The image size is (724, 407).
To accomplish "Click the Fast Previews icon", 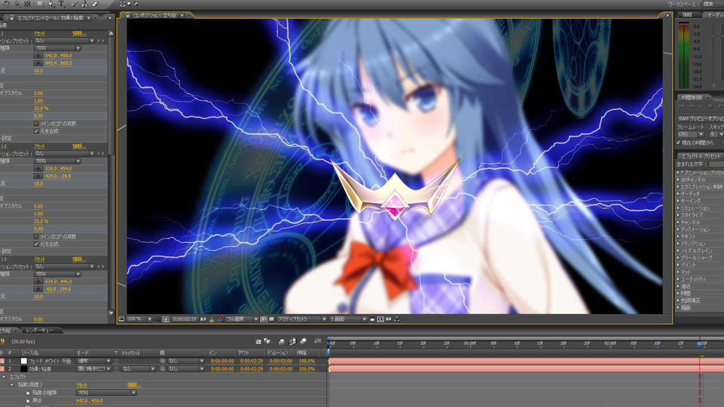I will pyautogui.click(x=380, y=319).
